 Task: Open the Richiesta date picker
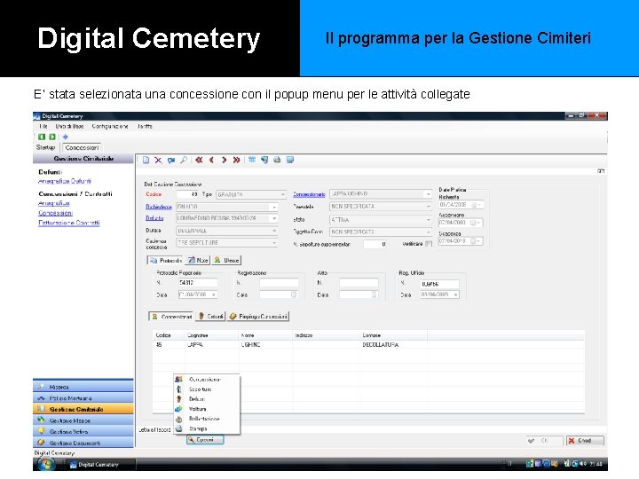pos(476,205)
